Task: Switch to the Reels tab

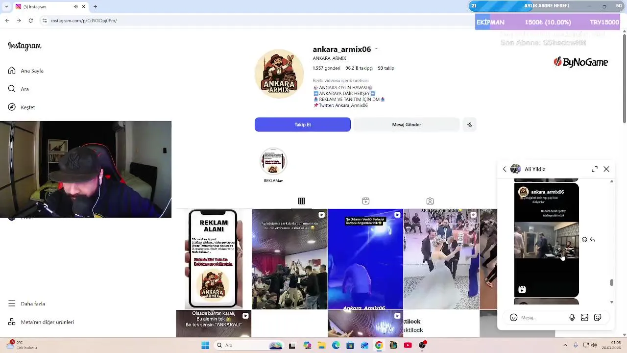Action: click(365, 201)
